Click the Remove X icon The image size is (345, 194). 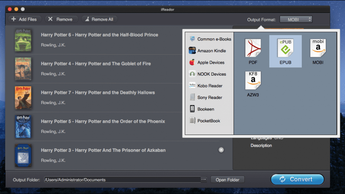coord(50,19)
